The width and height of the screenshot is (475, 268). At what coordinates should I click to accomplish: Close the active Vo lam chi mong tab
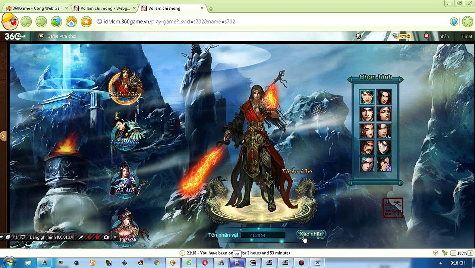point(202,8)
